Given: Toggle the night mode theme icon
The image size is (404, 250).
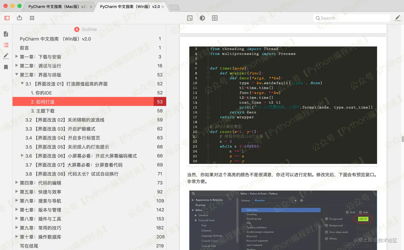Looking at the screenshot, I should click(x=202, y=18).
